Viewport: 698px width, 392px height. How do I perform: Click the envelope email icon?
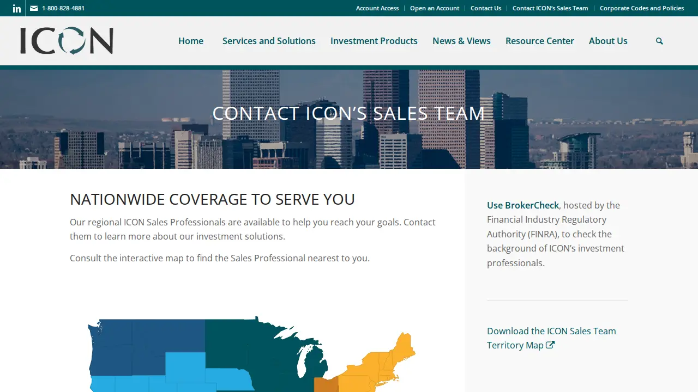pyautogui.click(x=34, y=8)
